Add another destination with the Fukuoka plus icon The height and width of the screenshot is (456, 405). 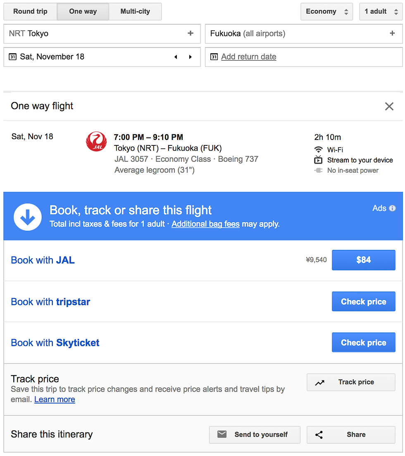(x=392, y=33)
